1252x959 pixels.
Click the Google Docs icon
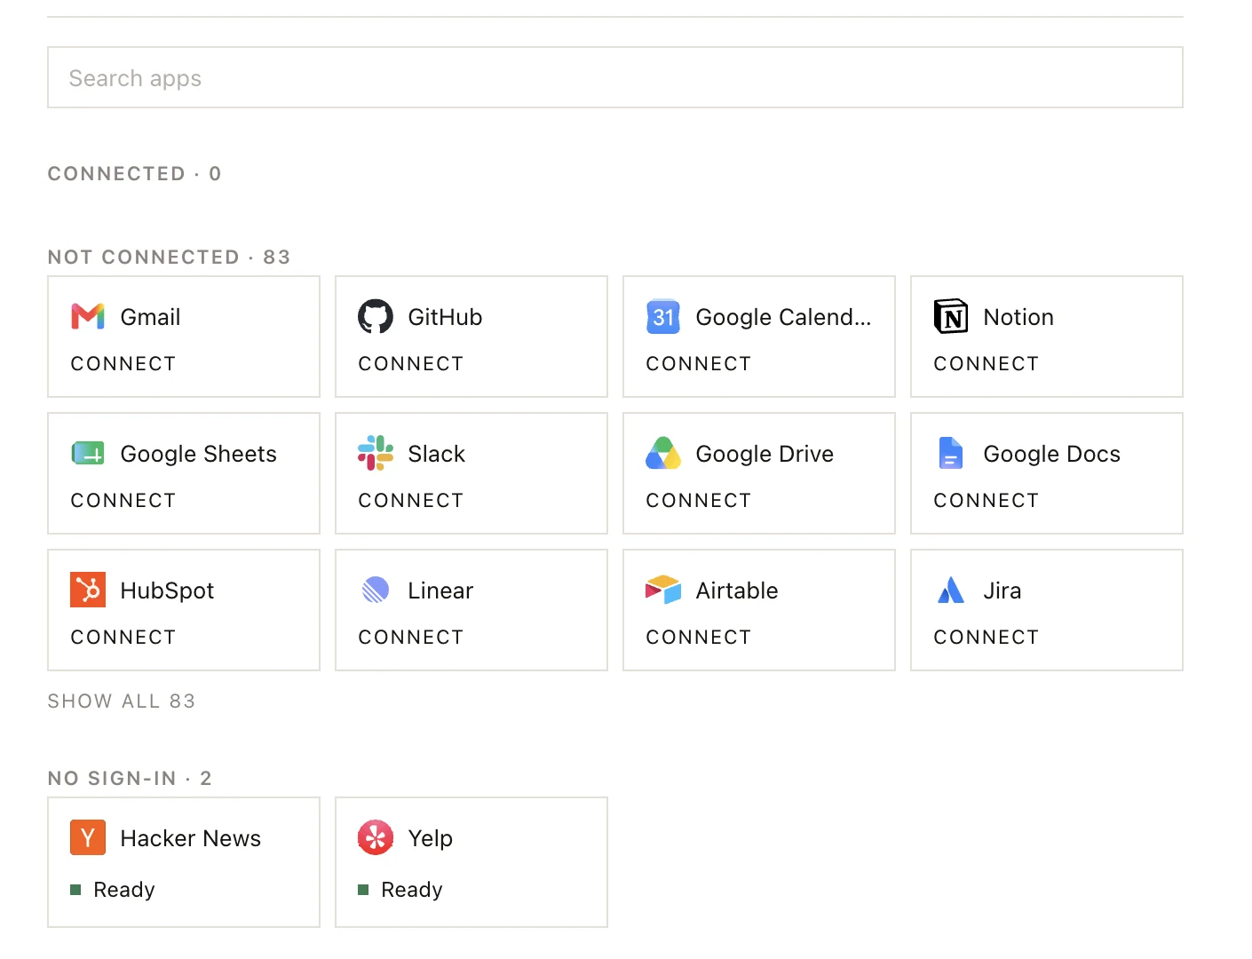951,454
